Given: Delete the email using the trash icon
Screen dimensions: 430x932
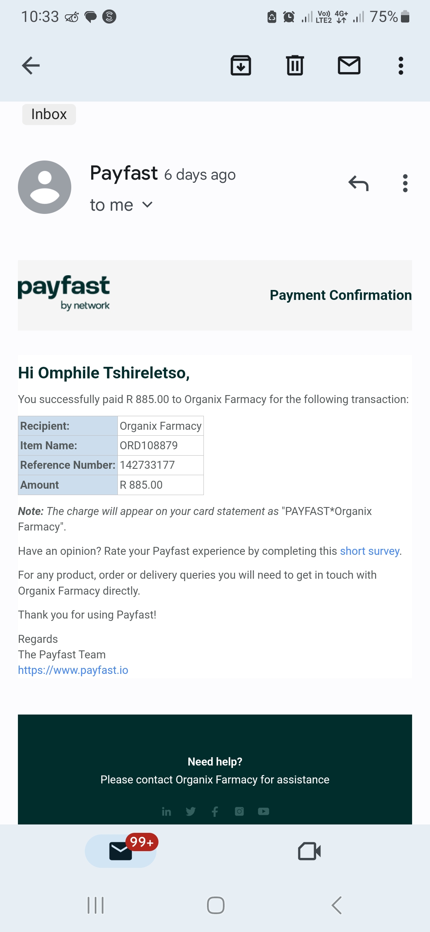Looking at the screenshot, I should pyautogui.click(x=295, y=66).
